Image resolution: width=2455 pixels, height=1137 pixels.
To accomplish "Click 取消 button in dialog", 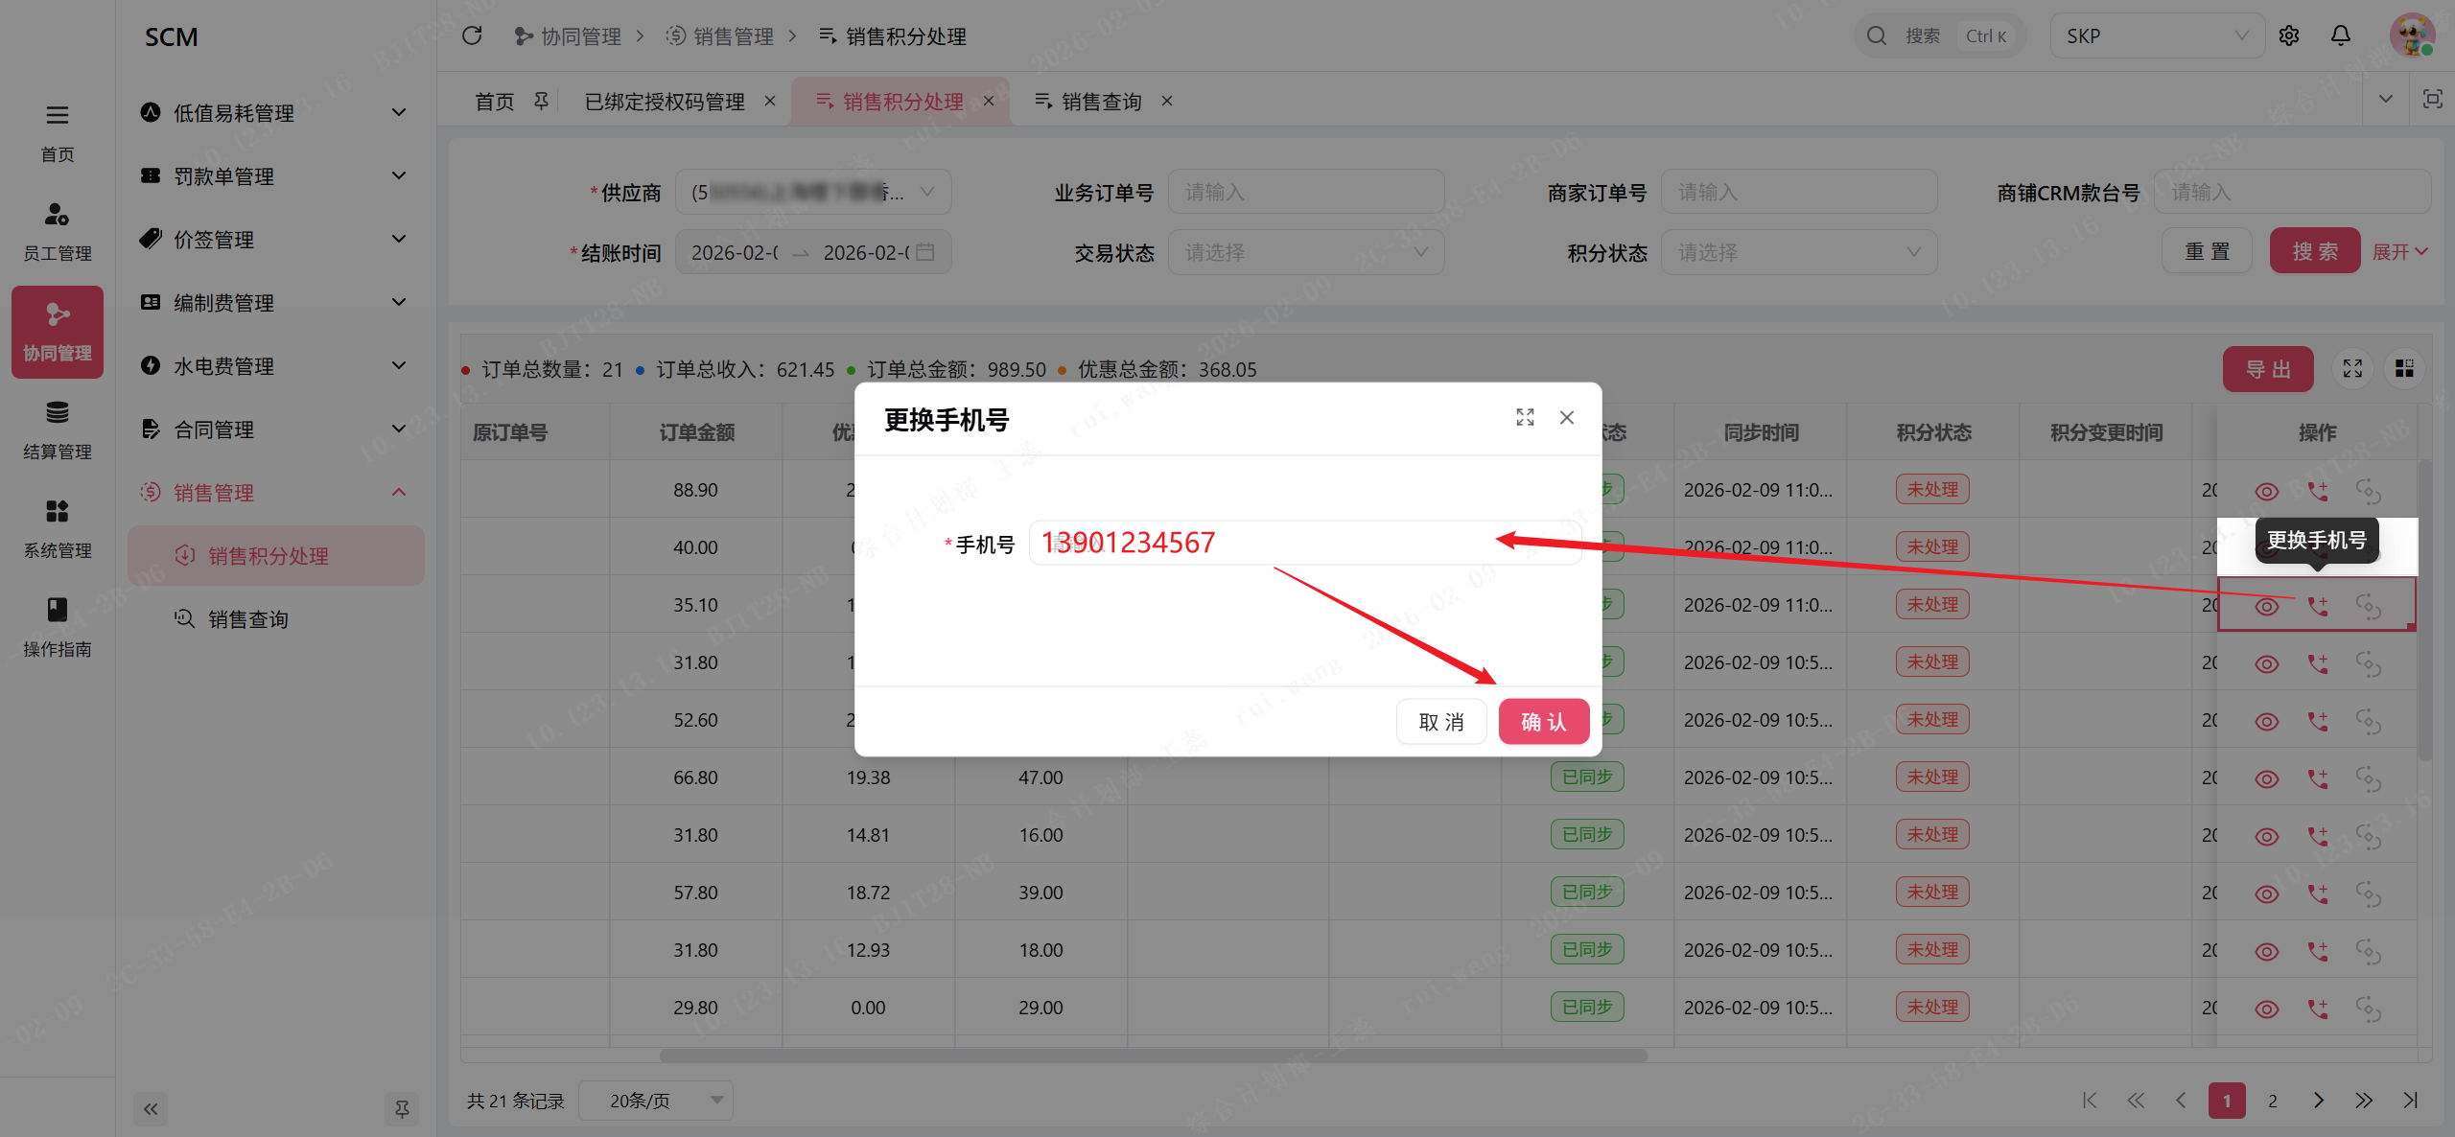I will click(1440, 722).
